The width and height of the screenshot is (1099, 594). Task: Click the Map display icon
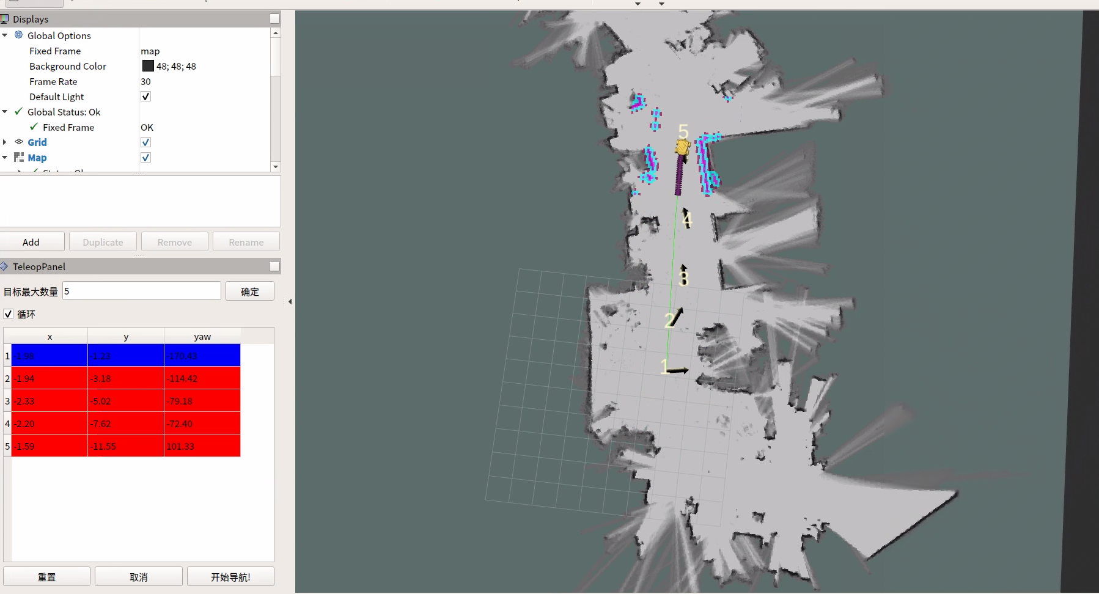(19, 157)
